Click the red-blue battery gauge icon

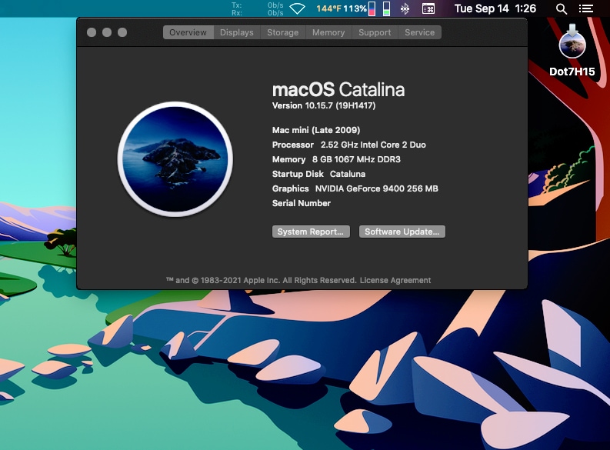[x=372, y=8]
